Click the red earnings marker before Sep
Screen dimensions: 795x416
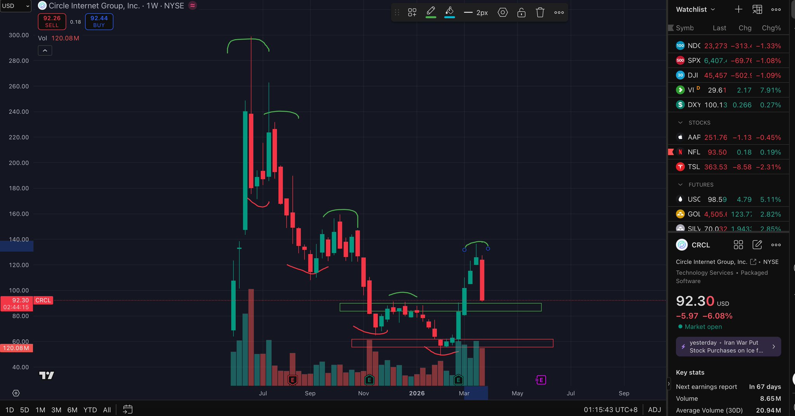pyautogui.click(x=293, y=380)
